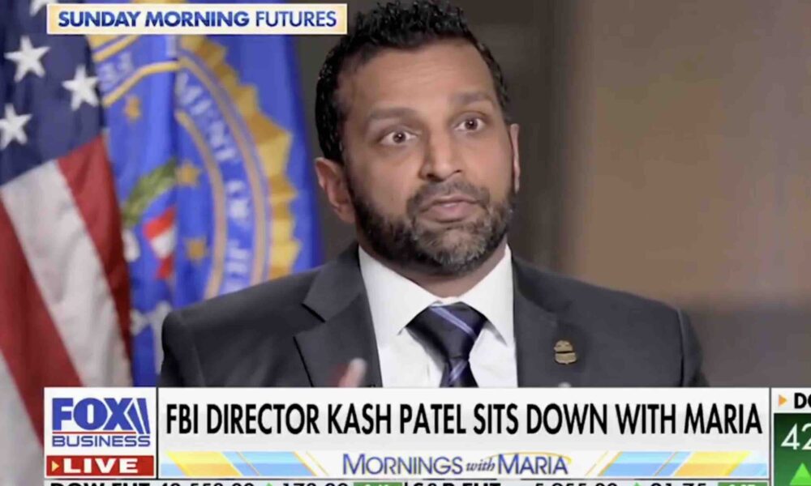
Task: Click the red LIVE badge
Action: (101, 466)
